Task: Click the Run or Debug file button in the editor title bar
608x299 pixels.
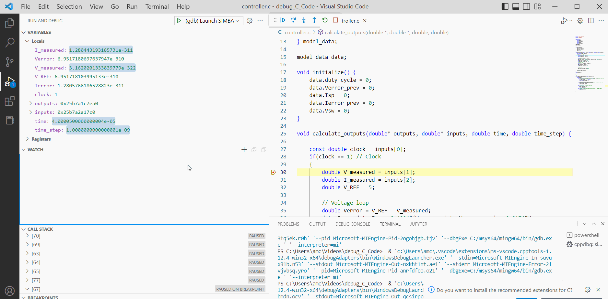Action: pyautogui.click(x=564, y=21)
